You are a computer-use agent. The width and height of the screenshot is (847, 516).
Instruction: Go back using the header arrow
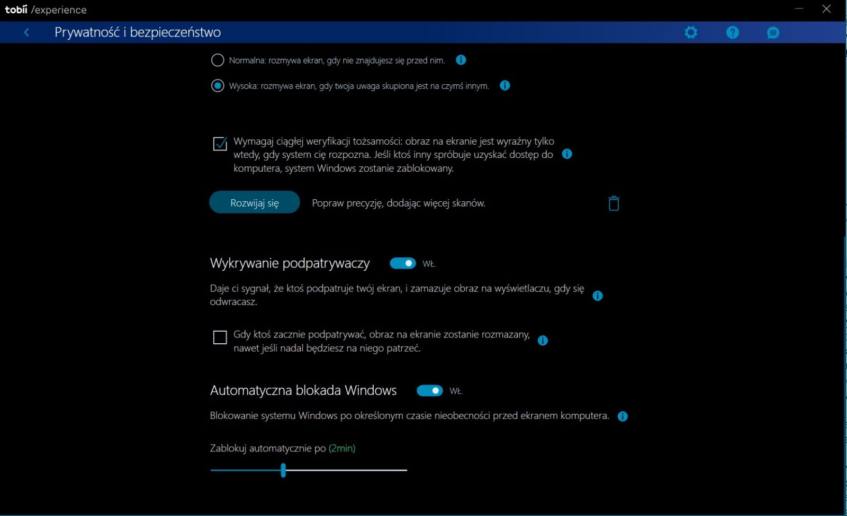[x=26, y=32]
